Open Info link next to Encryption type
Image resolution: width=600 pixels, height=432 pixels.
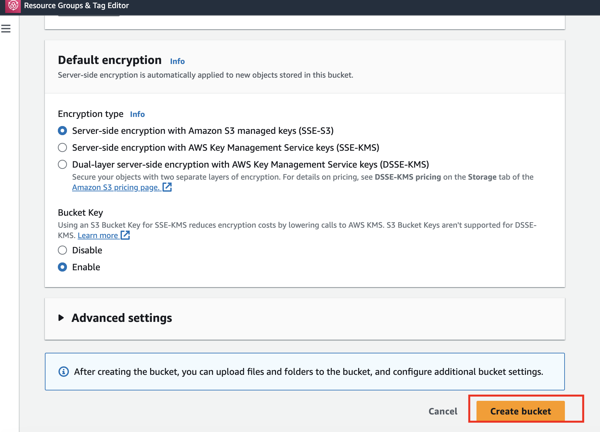(x=137, y=114)
